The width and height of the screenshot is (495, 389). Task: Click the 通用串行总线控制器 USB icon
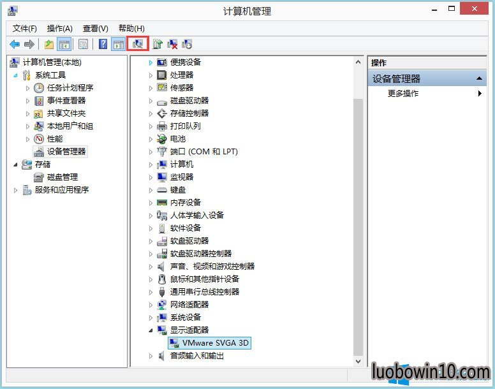point(162,292)
